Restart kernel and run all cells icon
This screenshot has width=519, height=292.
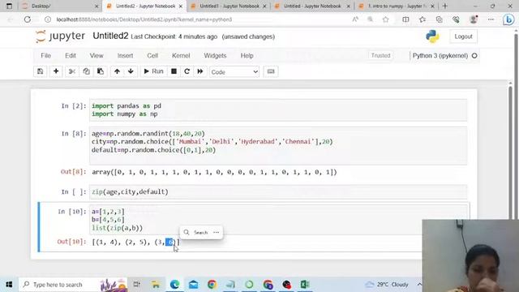click(200, 71)
